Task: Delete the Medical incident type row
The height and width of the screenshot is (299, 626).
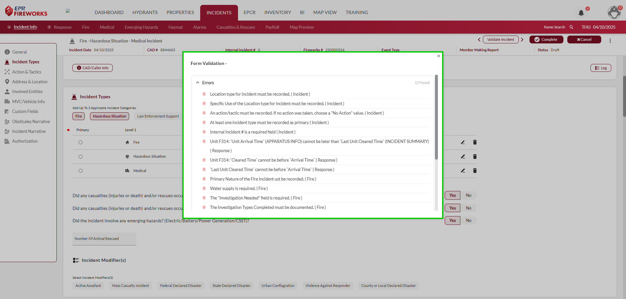Action: point(475,171)
